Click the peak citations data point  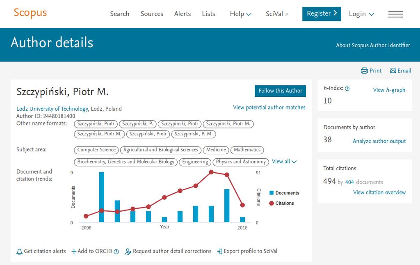[x=211, y=172]
